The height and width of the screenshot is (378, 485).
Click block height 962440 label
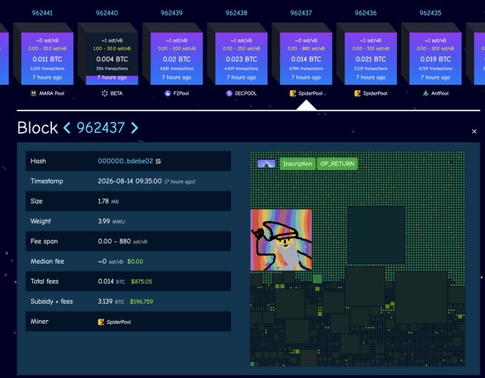click(107, 13)
